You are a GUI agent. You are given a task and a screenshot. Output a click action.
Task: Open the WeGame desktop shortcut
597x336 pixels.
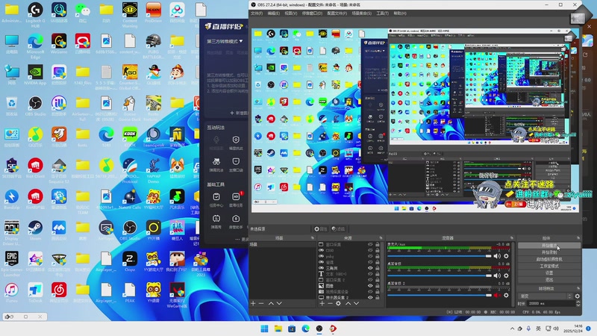point(59,43)
